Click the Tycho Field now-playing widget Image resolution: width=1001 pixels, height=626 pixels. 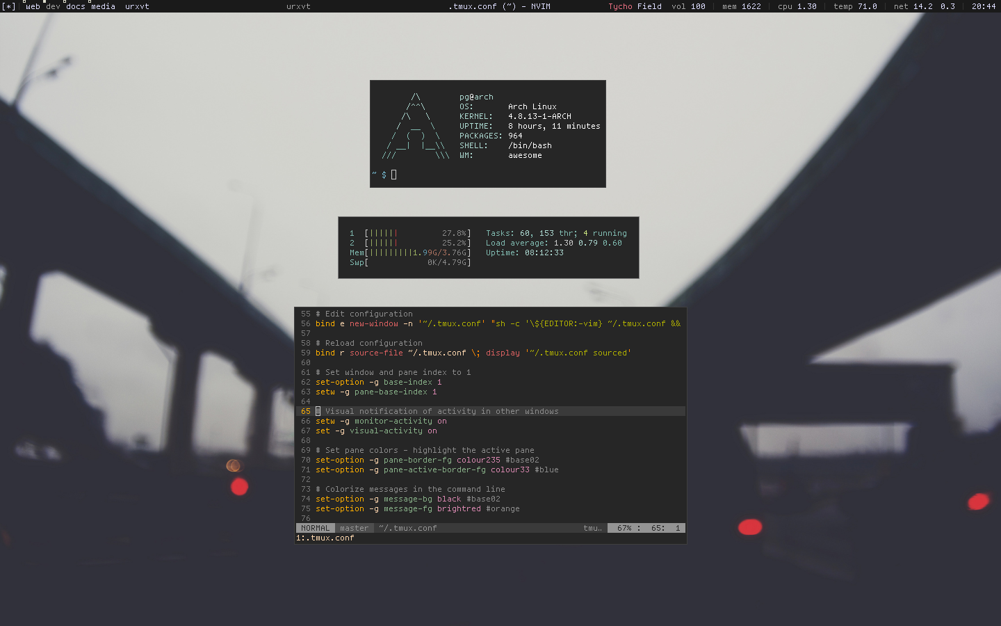[635, 6]
